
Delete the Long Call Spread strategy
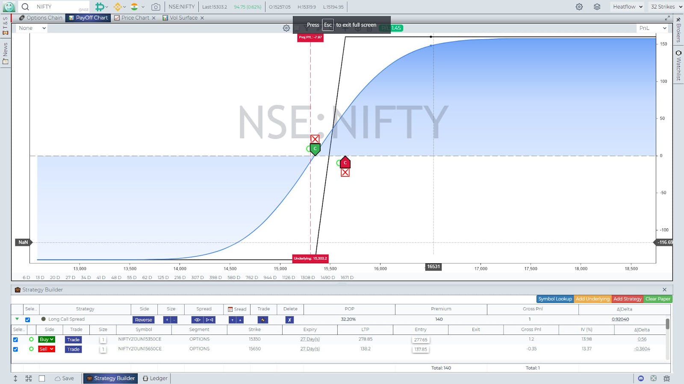pyautogui.click(x=289, y=320)
